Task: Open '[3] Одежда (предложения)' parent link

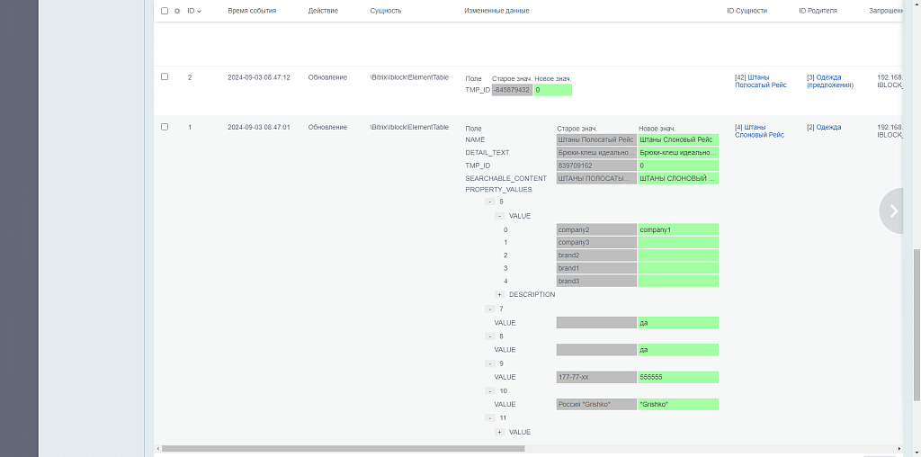Action: coord(829,81)
